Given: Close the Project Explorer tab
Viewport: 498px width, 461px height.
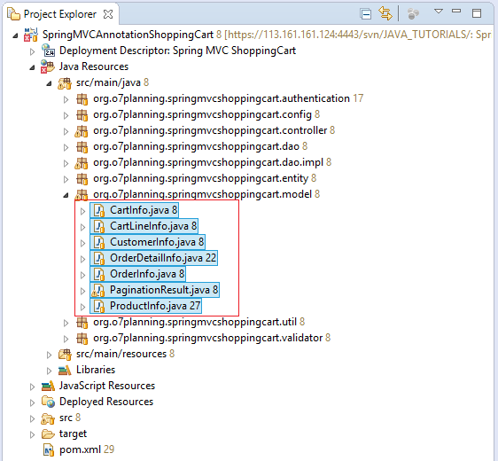Looking at the screenshot, I should (x=108, y=14).
